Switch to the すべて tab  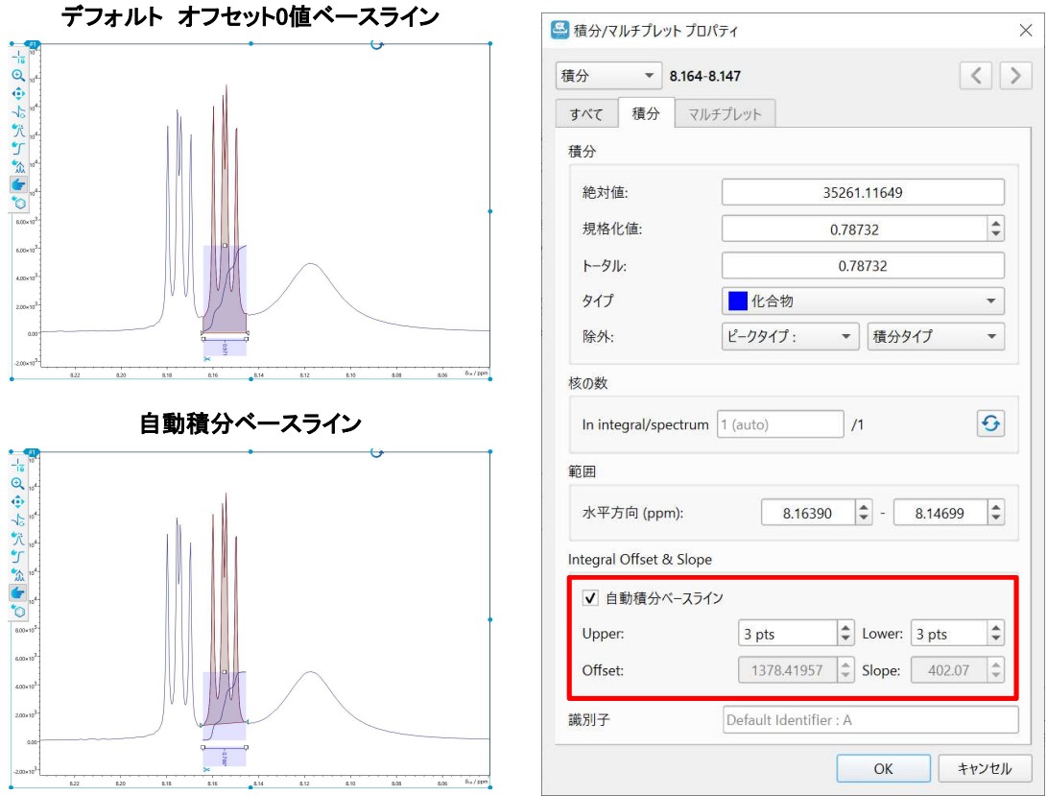tap(586, 114)
